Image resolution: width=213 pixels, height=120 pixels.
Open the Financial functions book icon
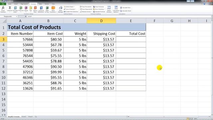point(21,9)
